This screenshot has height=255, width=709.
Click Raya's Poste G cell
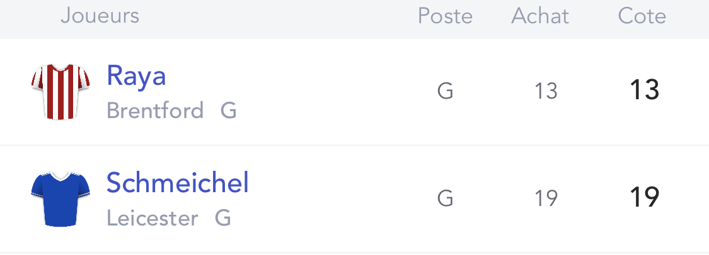click(x=446, y=92)
